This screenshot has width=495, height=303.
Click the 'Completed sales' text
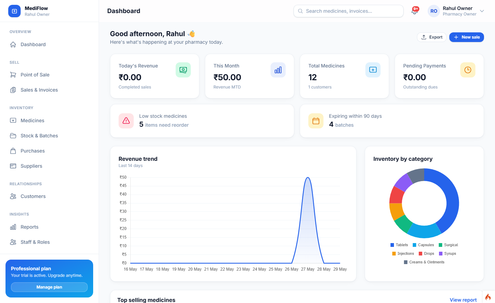tap(135, 87)
